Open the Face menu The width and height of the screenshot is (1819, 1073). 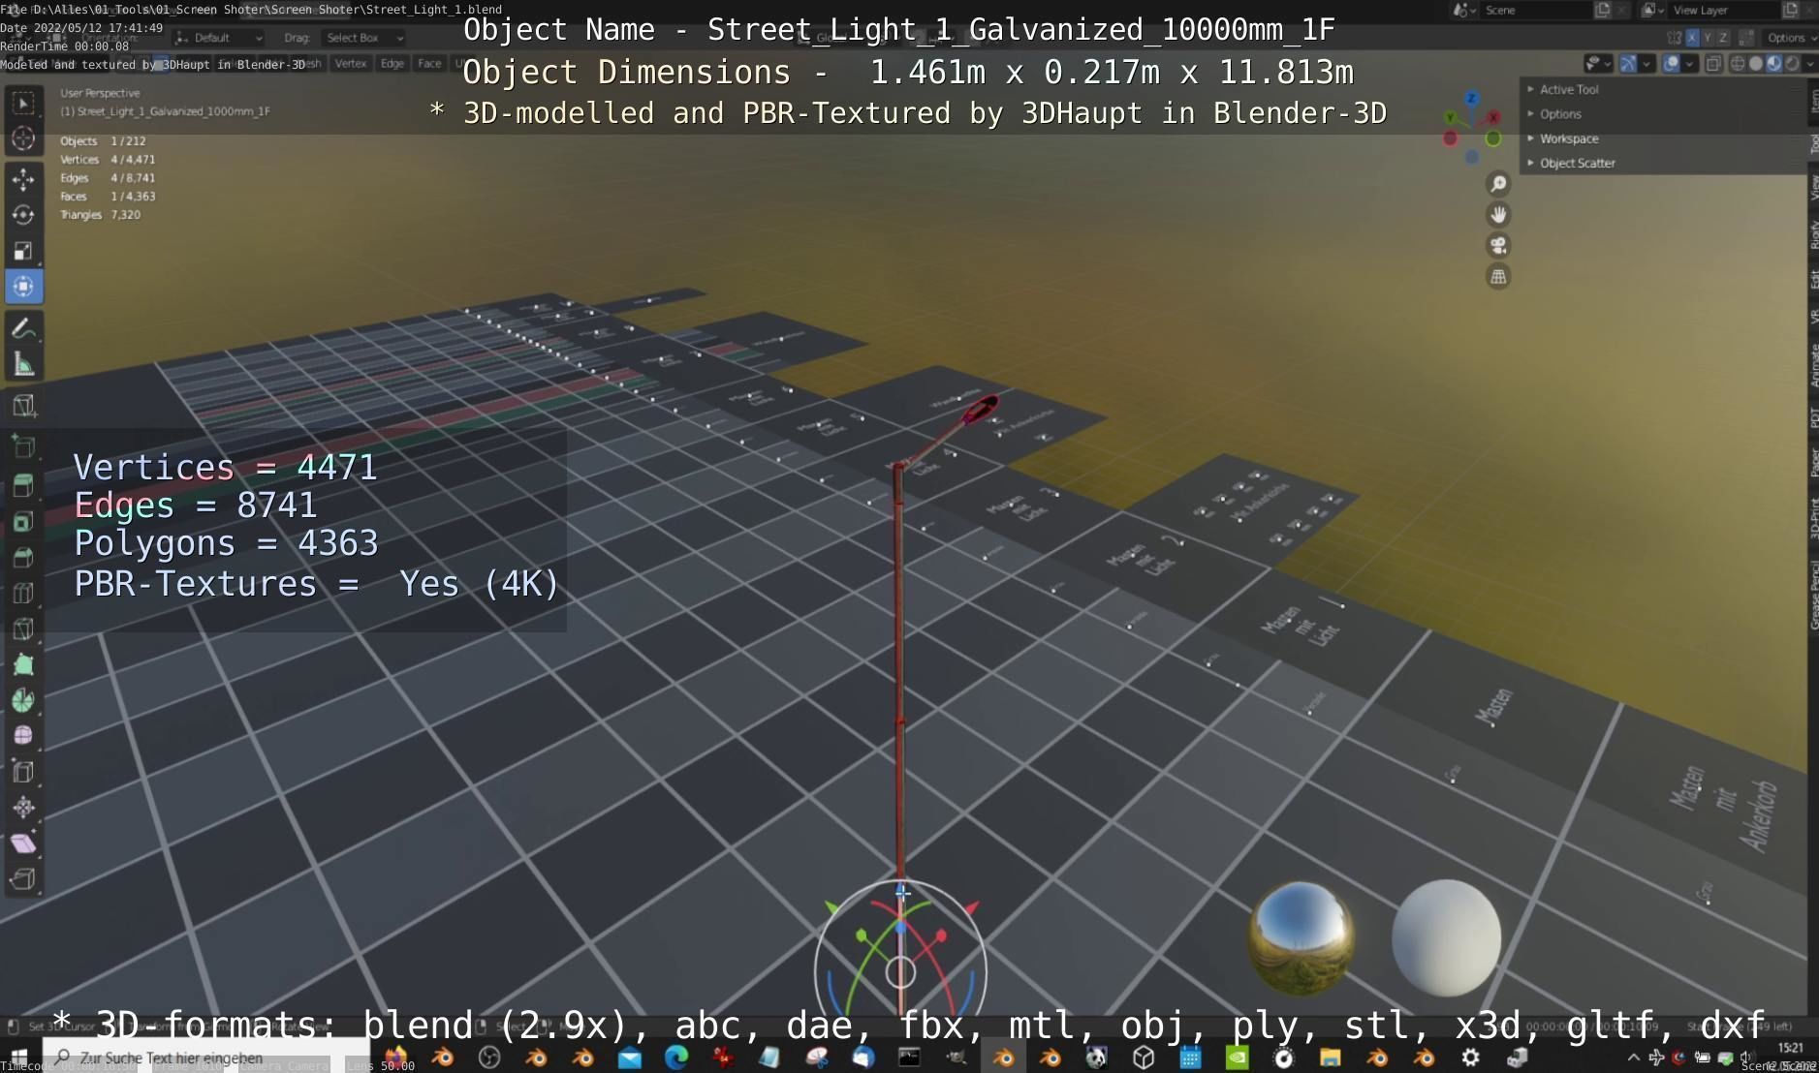click(x=429, y=64)
